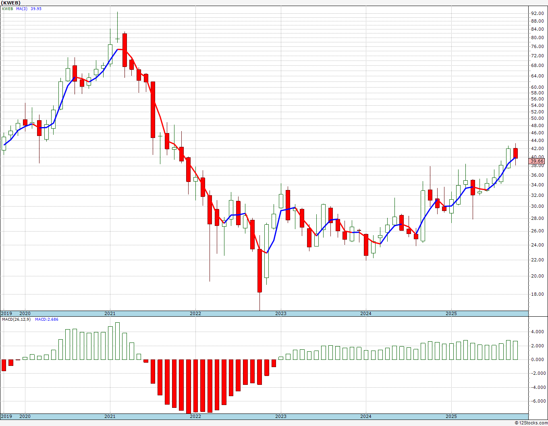
Task: Click the 88.00 price axis label
Action: [x=538, y=21]
